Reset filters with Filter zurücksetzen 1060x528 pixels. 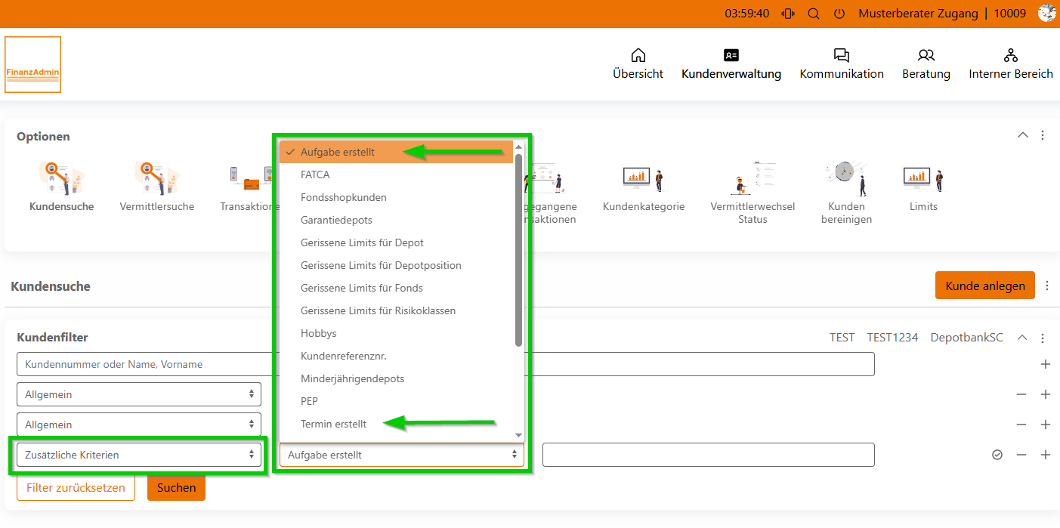[76, 488]
